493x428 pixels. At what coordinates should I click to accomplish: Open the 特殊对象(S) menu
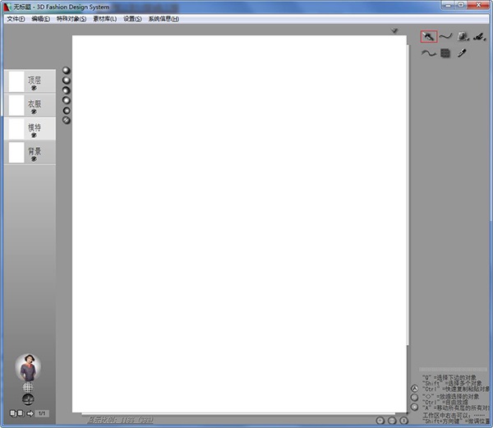click(71, 18)
